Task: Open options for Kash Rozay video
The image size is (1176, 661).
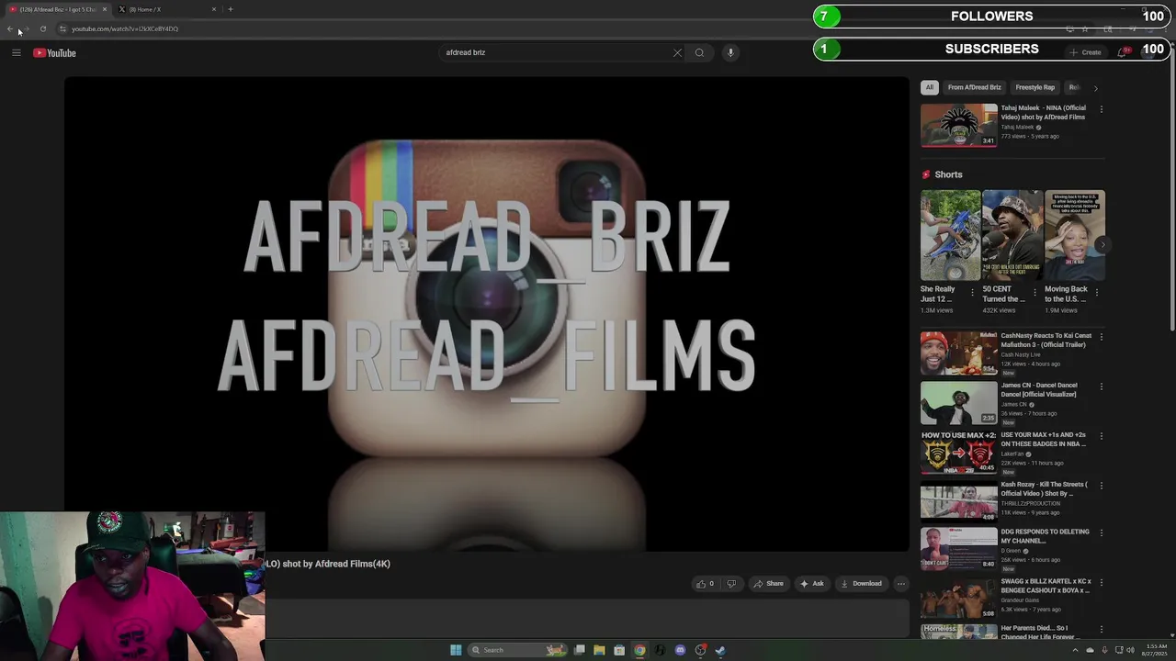Action: (1101, 486)
